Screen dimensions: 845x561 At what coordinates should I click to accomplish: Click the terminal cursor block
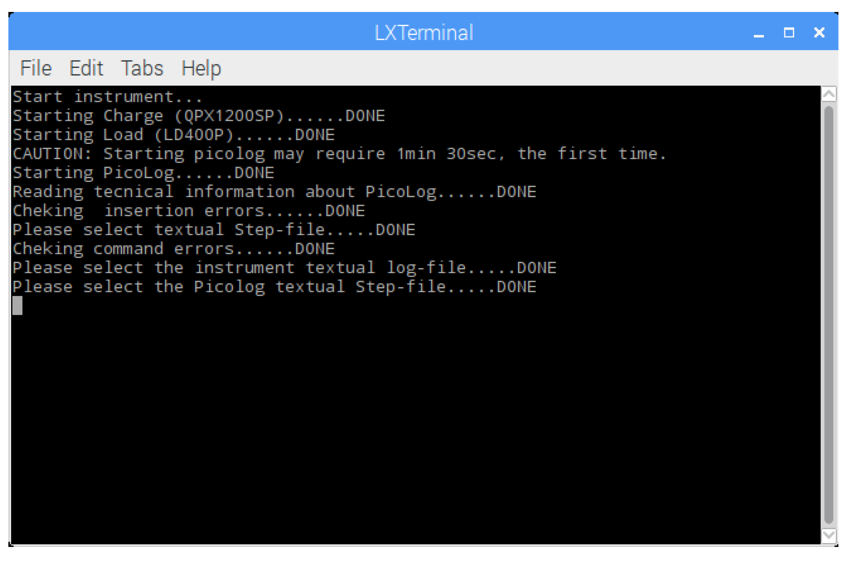[x=18, y=305]
